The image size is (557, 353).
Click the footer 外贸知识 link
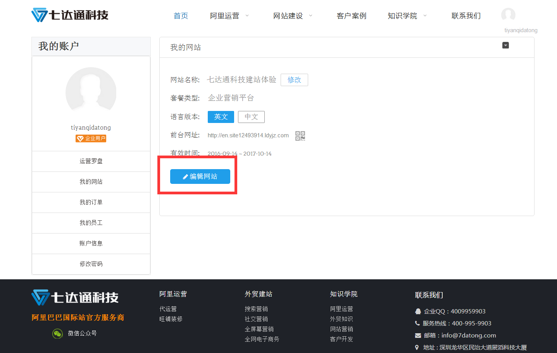pos(341,319)
